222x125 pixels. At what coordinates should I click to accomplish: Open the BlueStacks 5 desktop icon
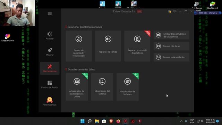(213, 5)
